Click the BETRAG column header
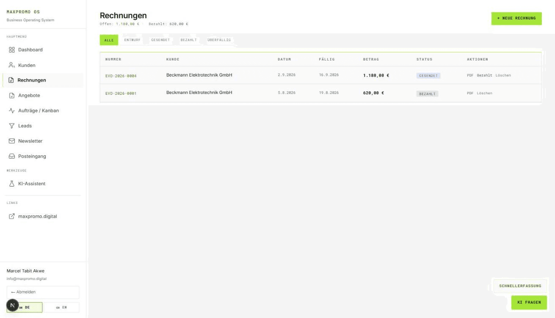 [371, 60]
